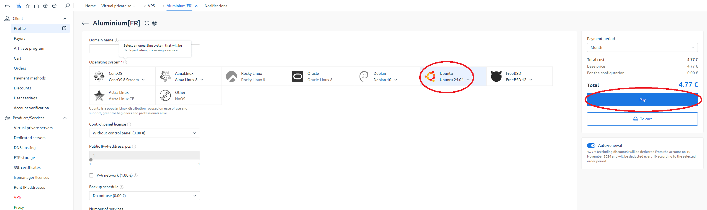Click help icon beside Operating system
The height and width of the screenshot is (210, 707).
coord(125,62)
